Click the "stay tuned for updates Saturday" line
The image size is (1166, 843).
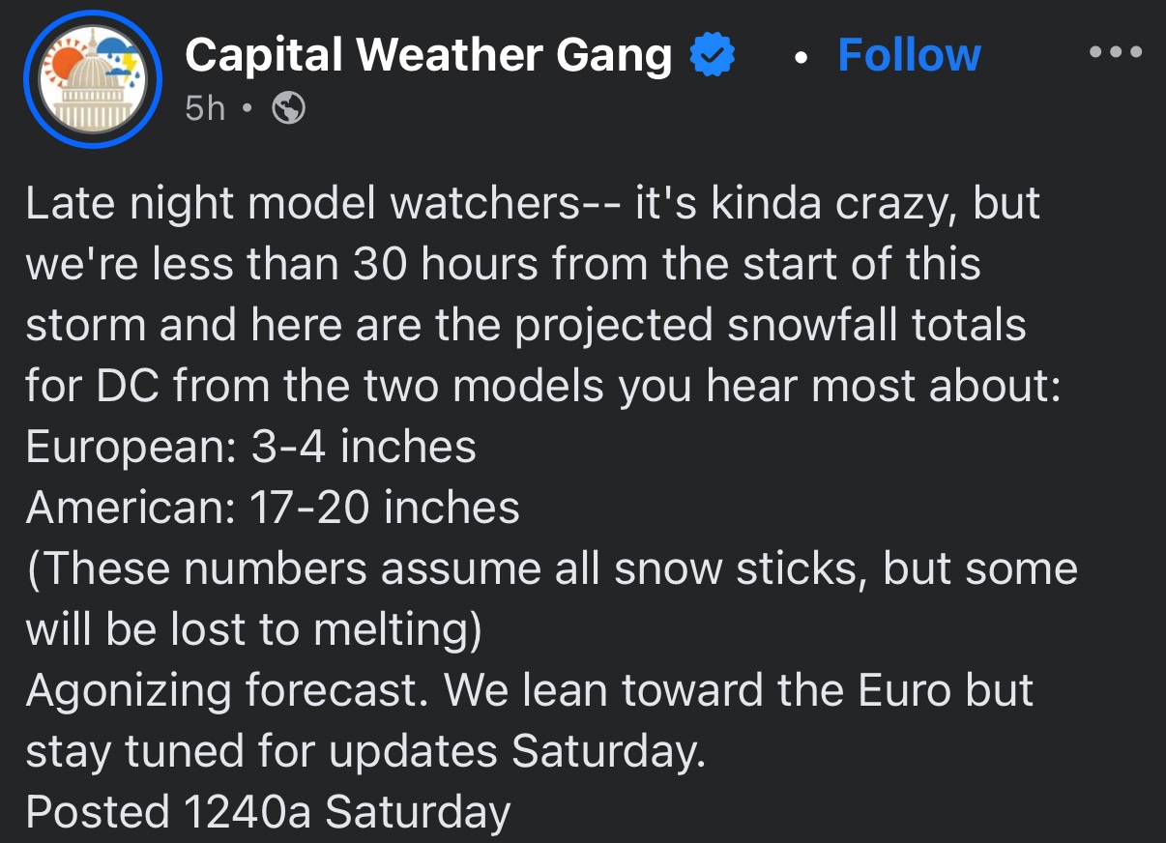coord(364,751)
